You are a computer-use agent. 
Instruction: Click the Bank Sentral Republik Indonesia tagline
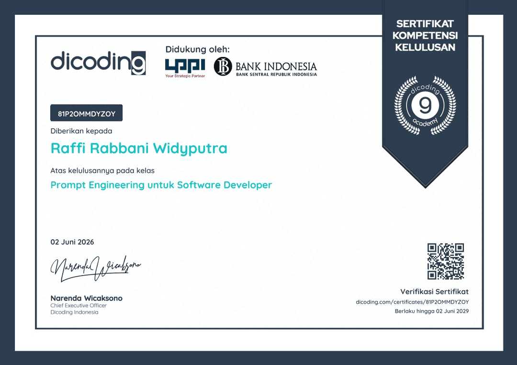point(276,75)
